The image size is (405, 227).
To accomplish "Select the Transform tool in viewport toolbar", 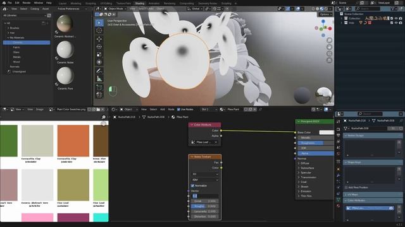I will (99, 62).
